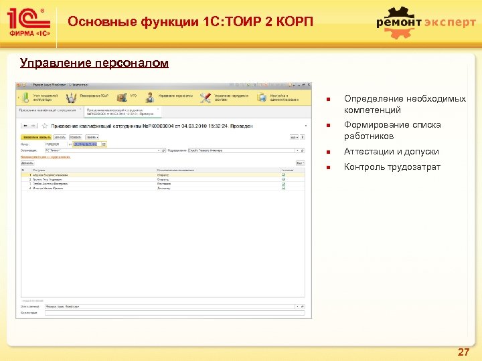Click the empty comment input field

click(x=175, y=313)
